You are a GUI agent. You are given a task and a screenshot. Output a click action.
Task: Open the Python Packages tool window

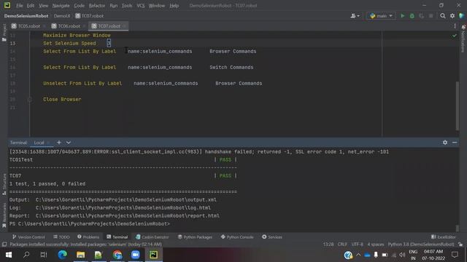tap(195, 237)
